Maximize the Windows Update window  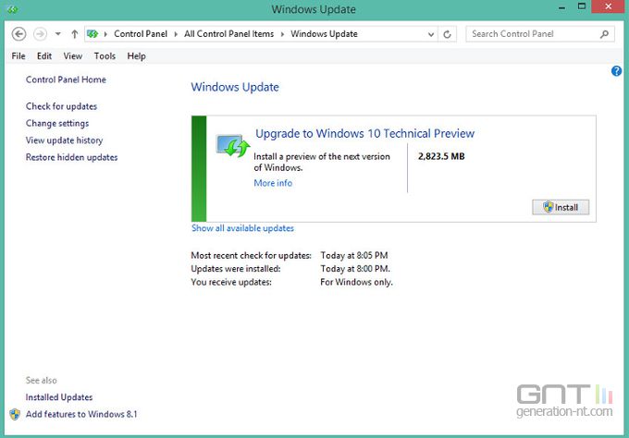pyautogui.click(x=582, y=6)
